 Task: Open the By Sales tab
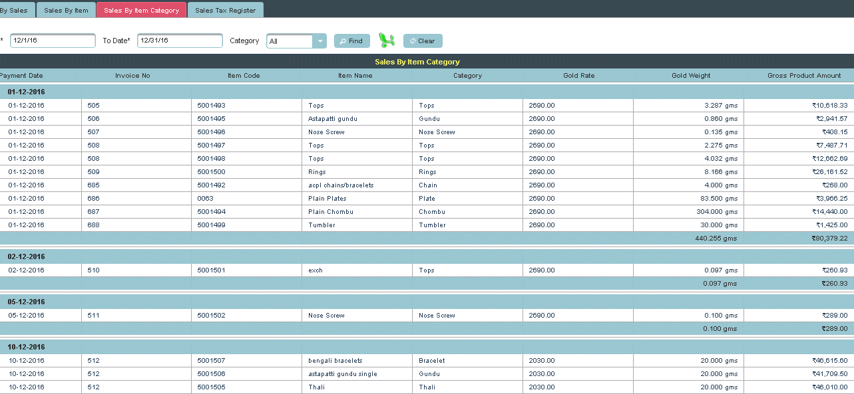coord(14,11)
